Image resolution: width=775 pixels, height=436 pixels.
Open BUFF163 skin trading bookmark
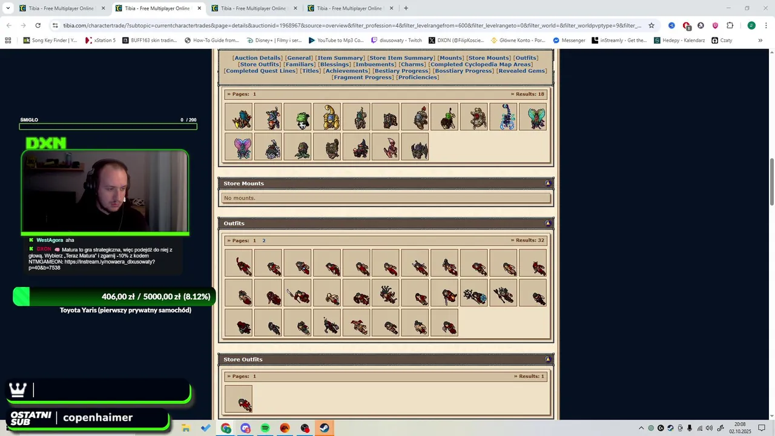150,41
